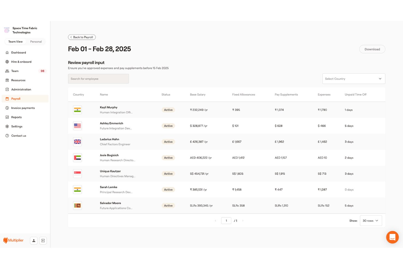Open the chat support widget

coord(392,237)
